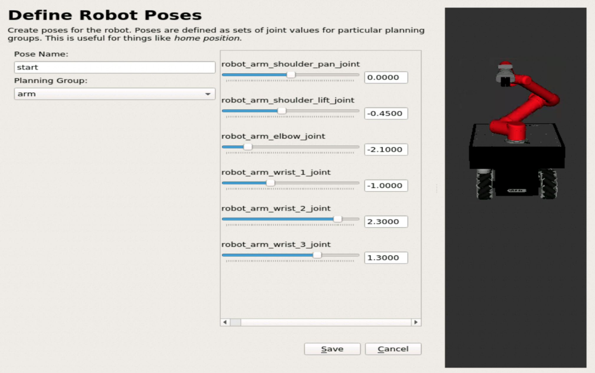This screenshot has width=595, height=373.
Task: Click the wrist_3_joint value field showing 1.3000
Action: tap(386, 258)
